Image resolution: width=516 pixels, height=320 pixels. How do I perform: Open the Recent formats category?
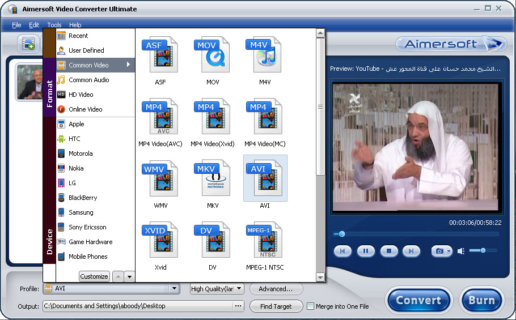click(x=95, y=36)
